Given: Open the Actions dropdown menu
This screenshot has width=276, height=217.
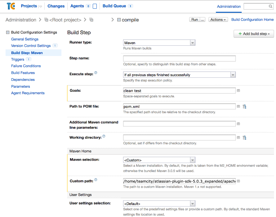Looking at the screenshot, I should point(218,20).
